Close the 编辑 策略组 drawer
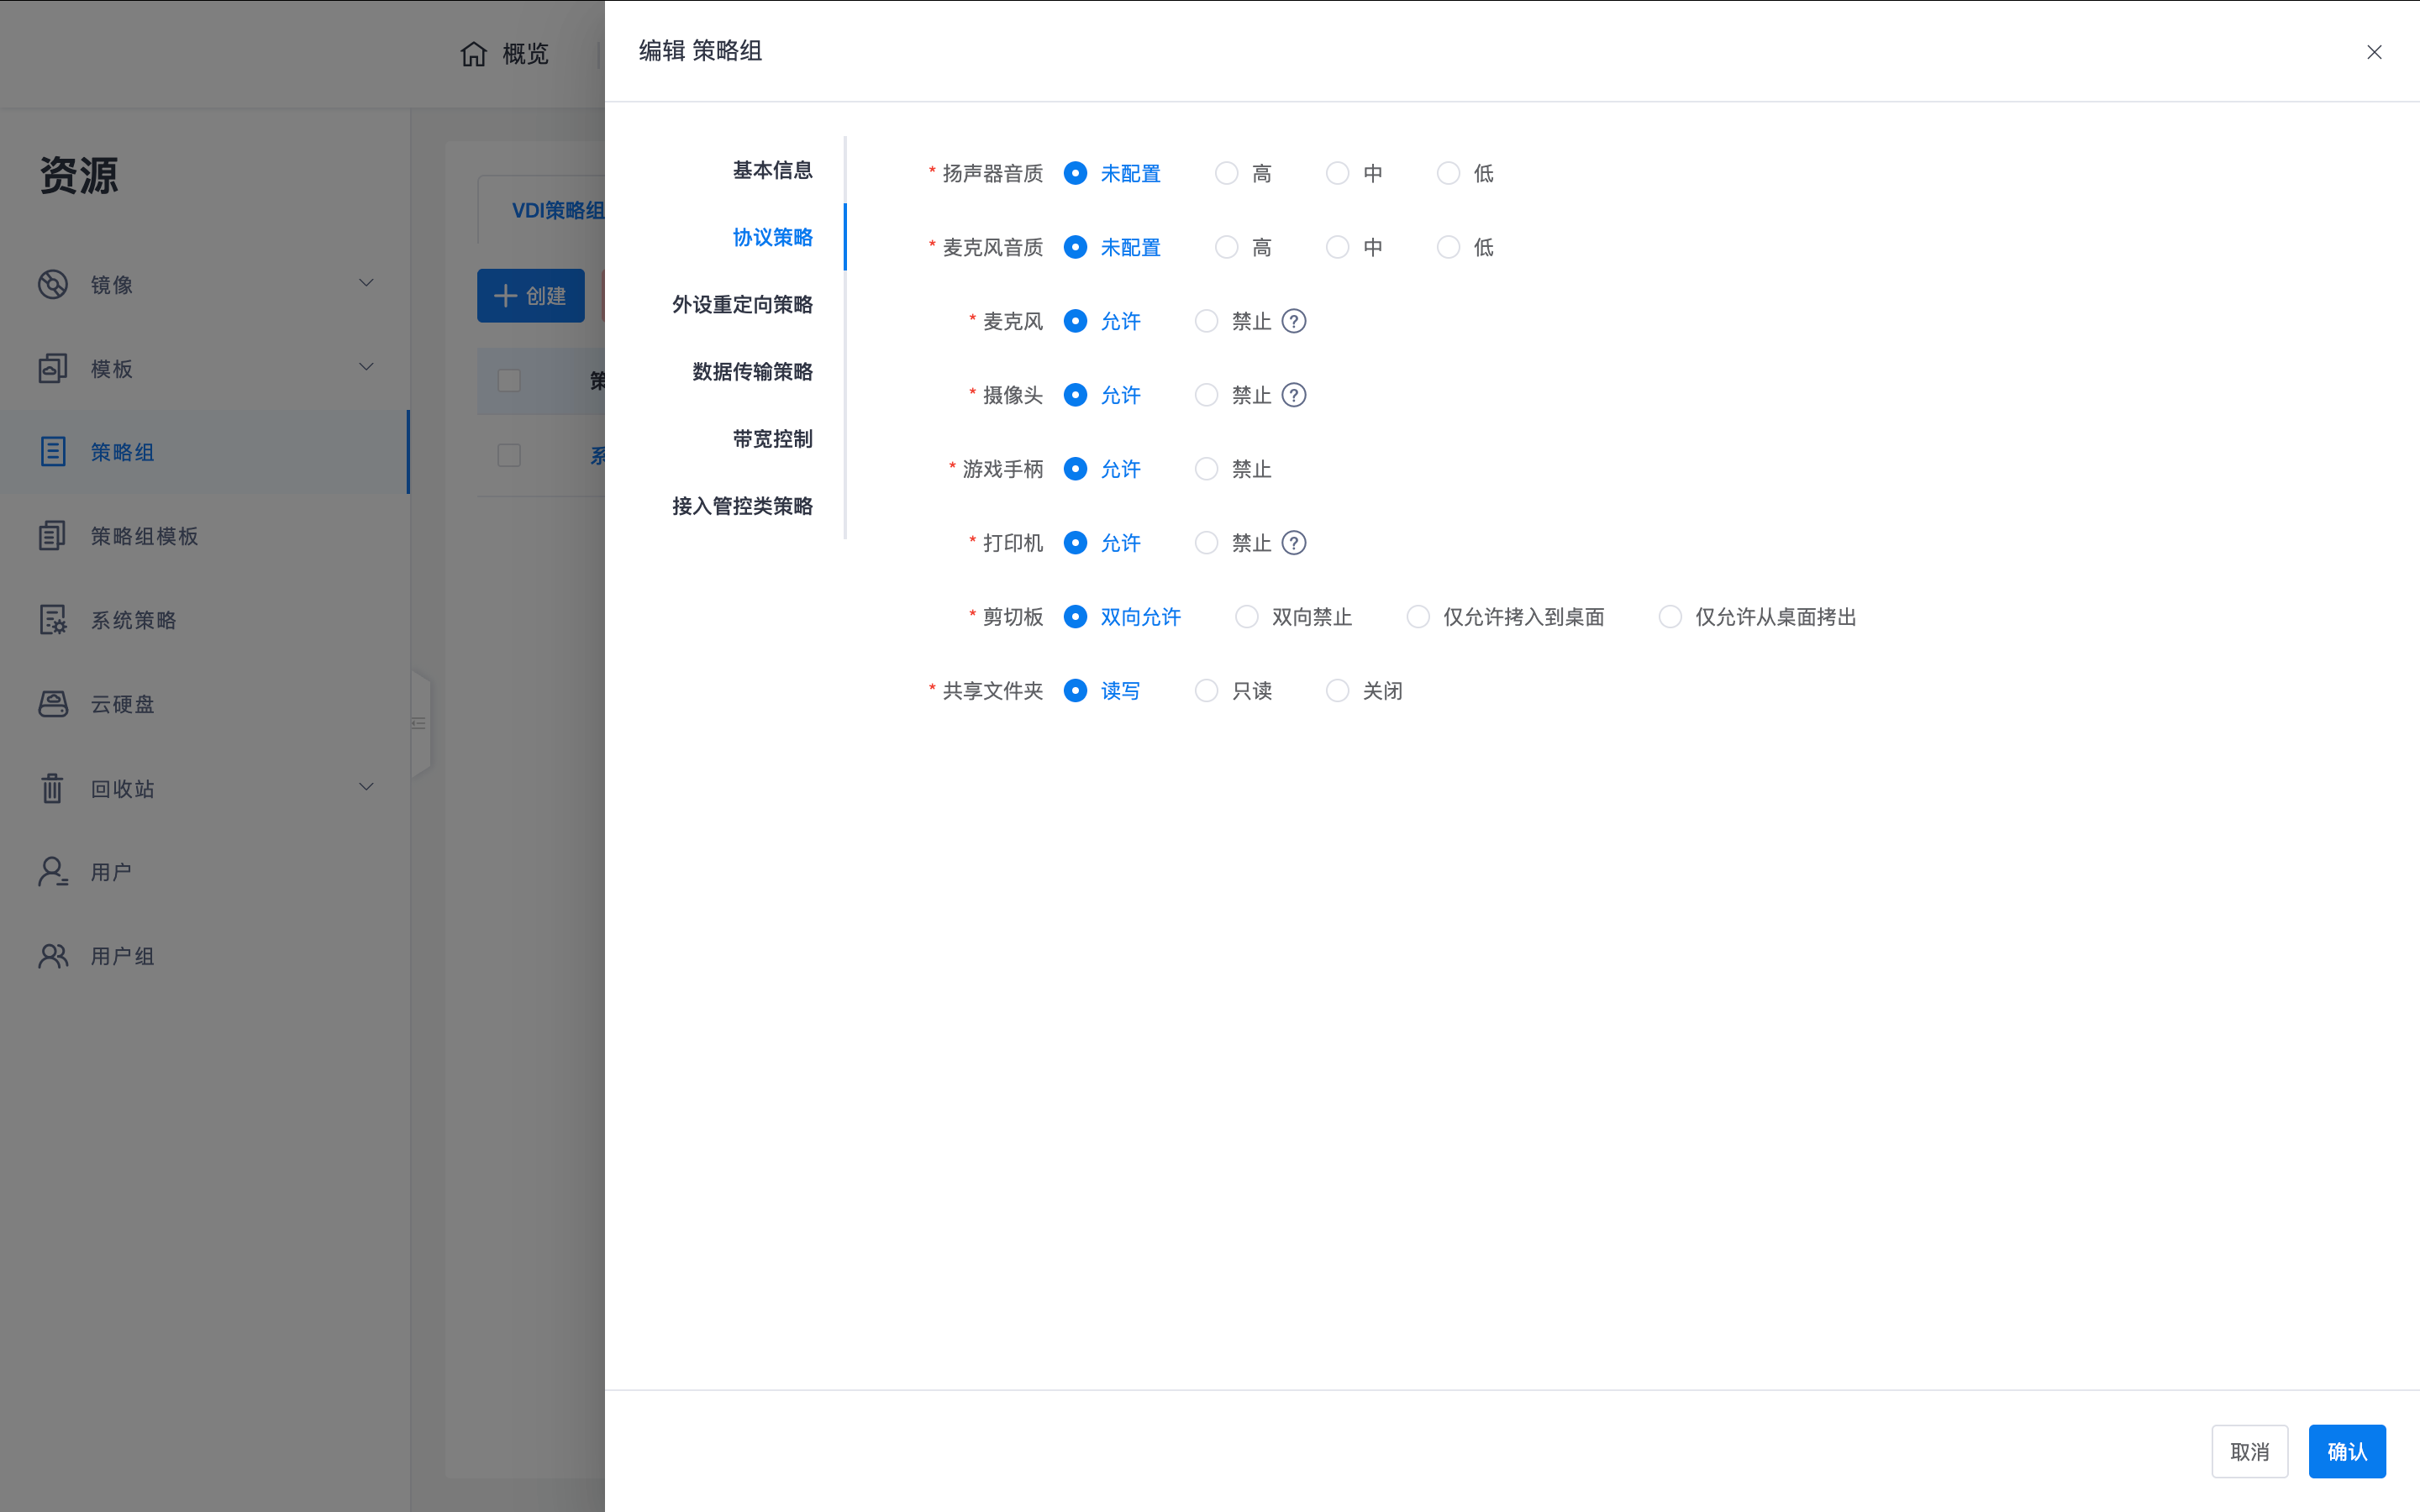The width and height of the screenshot is (2420, 1512). (x=2374, y=52)
